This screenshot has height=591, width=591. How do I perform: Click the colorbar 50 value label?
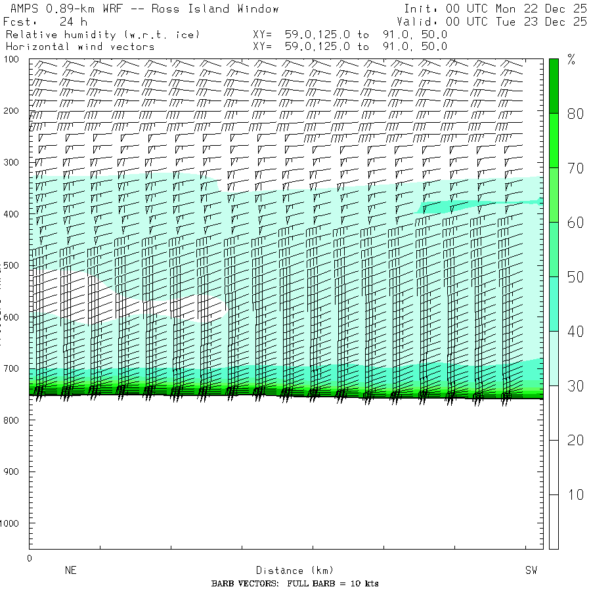(575, 277)
